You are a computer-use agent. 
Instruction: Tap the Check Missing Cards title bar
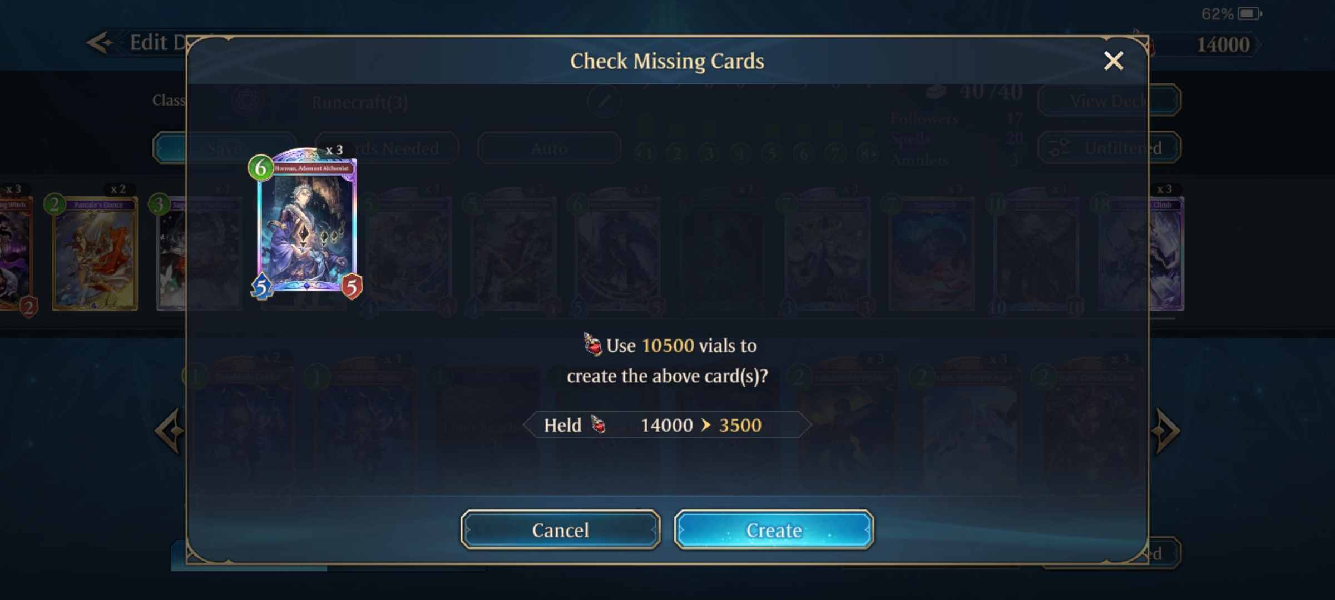[x=667, y=61]
